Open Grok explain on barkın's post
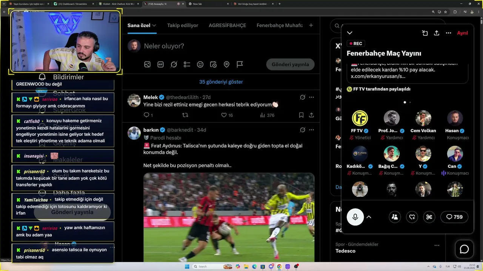483x271 pixels. pos(302,130)
